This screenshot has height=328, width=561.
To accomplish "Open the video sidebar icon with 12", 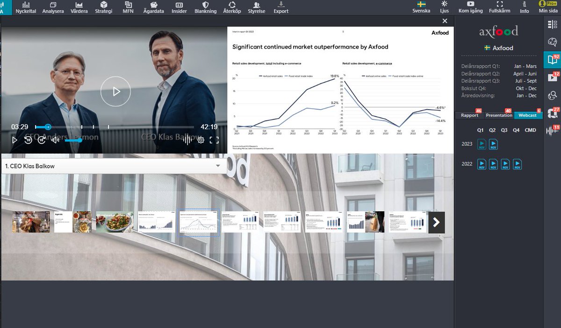I will (x=552, y=77).
